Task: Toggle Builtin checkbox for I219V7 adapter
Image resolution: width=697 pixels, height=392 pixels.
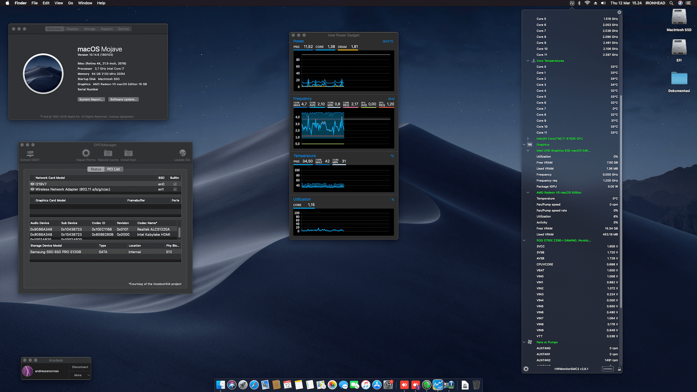Action: pyautogui.click(x=175, y=184)
